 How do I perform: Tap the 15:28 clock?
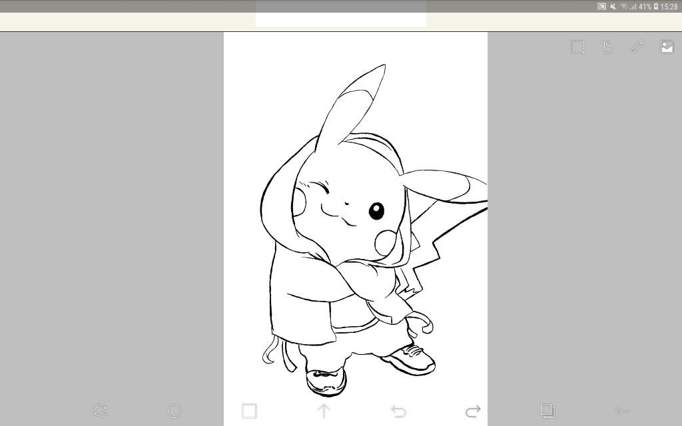(x=669, y=7)
